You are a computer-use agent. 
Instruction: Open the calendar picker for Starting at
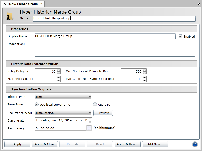coord(90,120)
